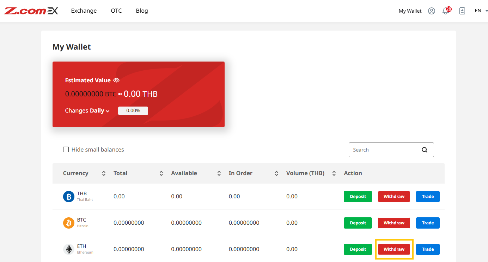
Task: Click Deposit for THB
Action: [358, 197]
